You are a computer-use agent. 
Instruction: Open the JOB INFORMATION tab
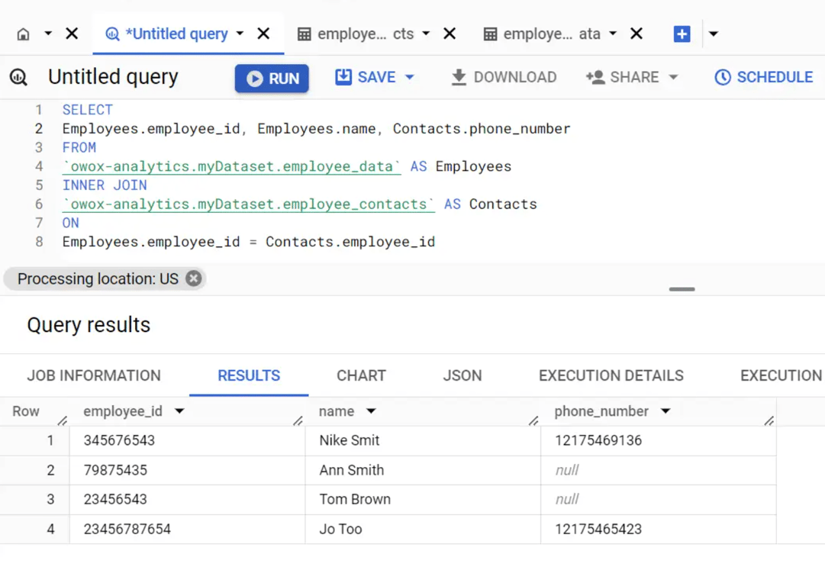[x=94, y=375]
